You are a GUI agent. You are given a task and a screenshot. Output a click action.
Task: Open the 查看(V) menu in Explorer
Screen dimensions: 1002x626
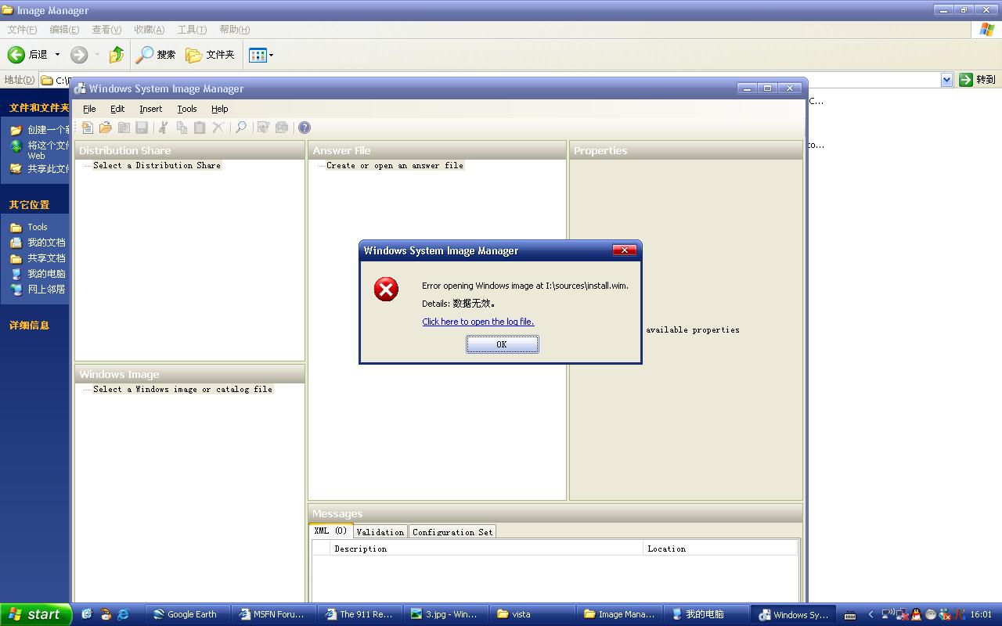106,30
